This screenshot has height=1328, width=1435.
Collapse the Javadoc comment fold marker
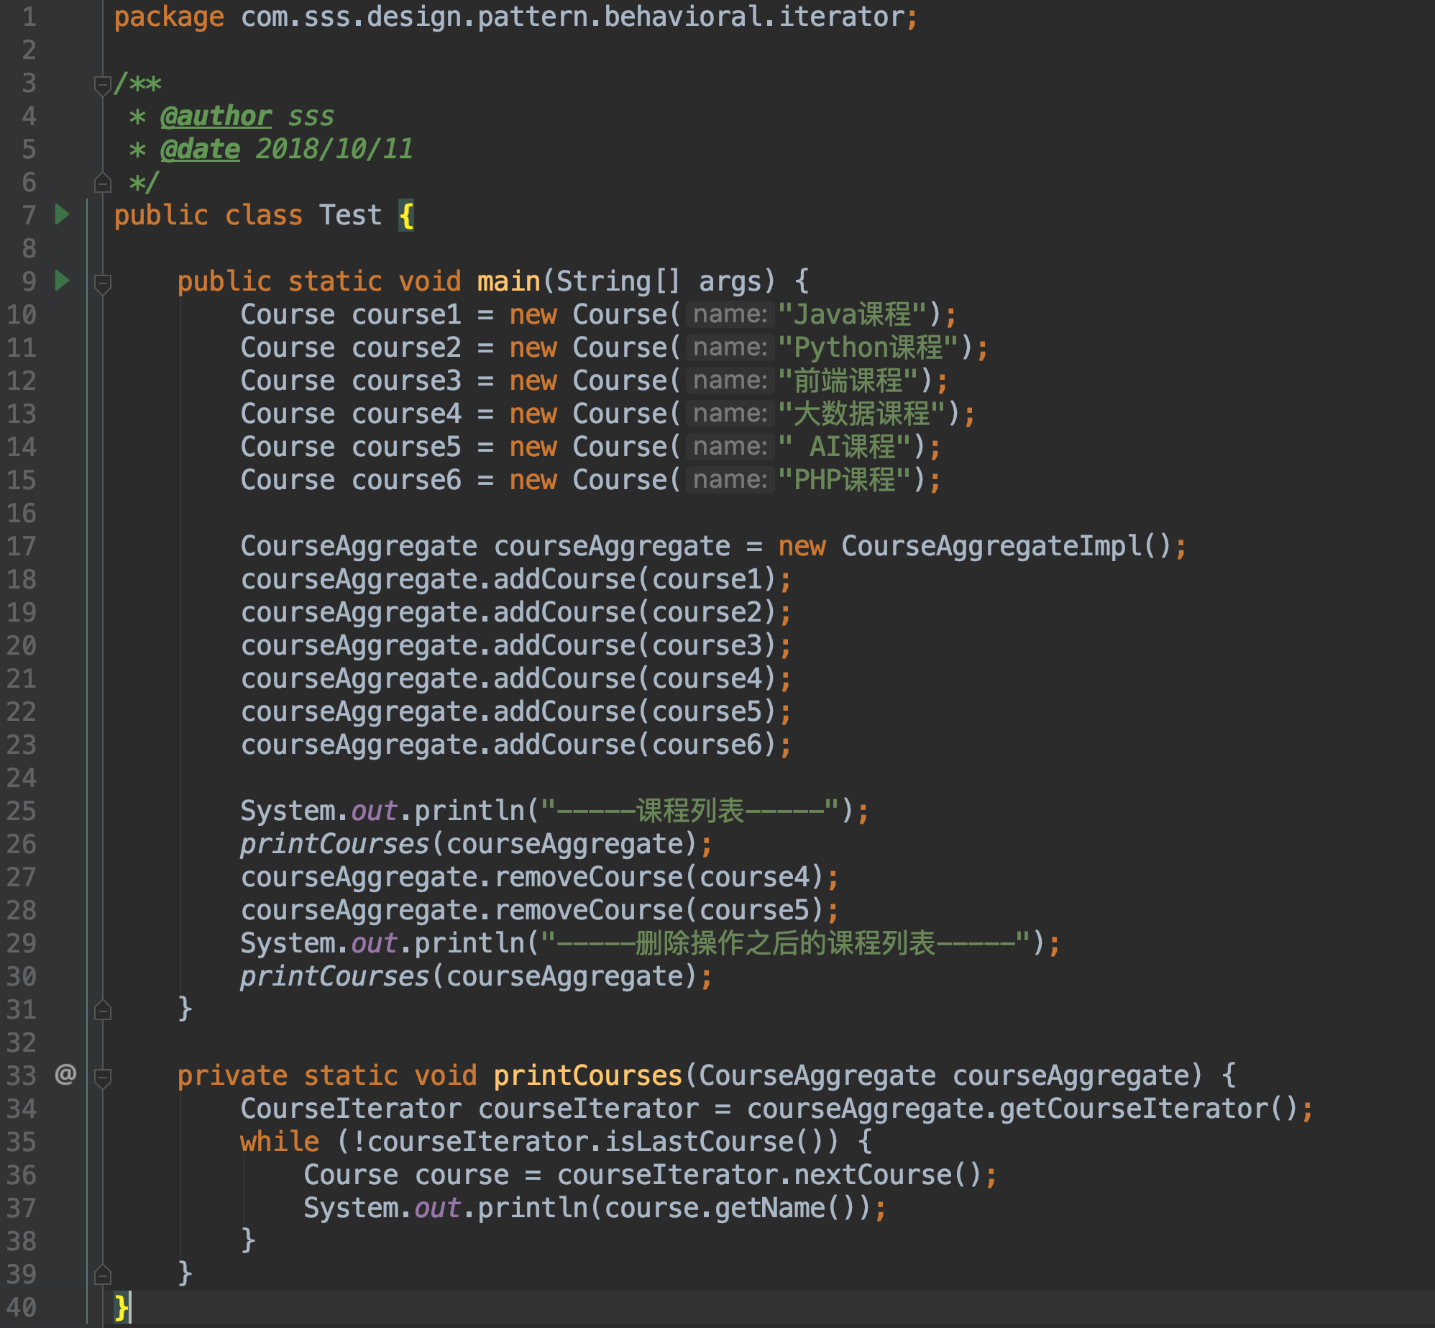(103, 86)
